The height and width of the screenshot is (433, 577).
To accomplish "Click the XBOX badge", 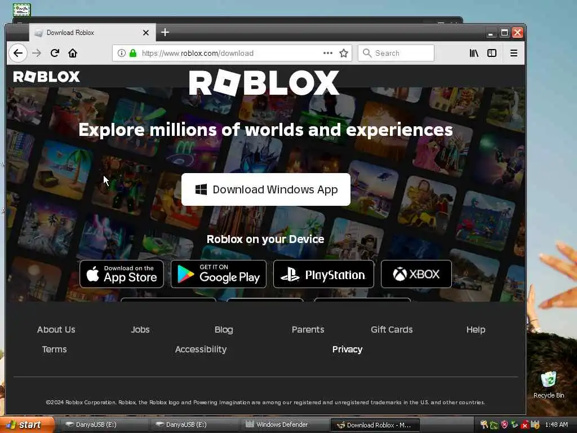I will (416, 274).
